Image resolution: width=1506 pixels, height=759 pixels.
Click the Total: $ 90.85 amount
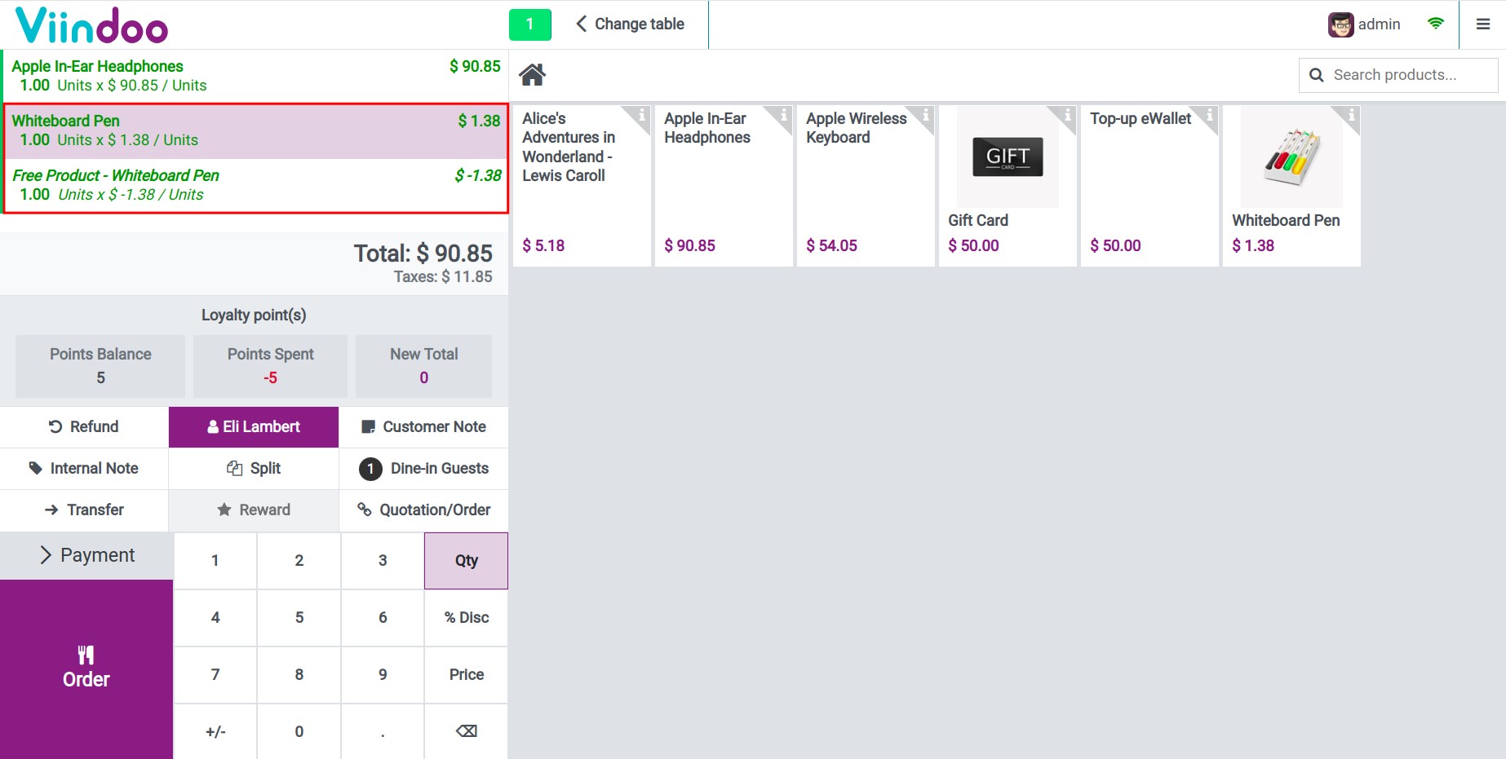click(x=423, y=254)
